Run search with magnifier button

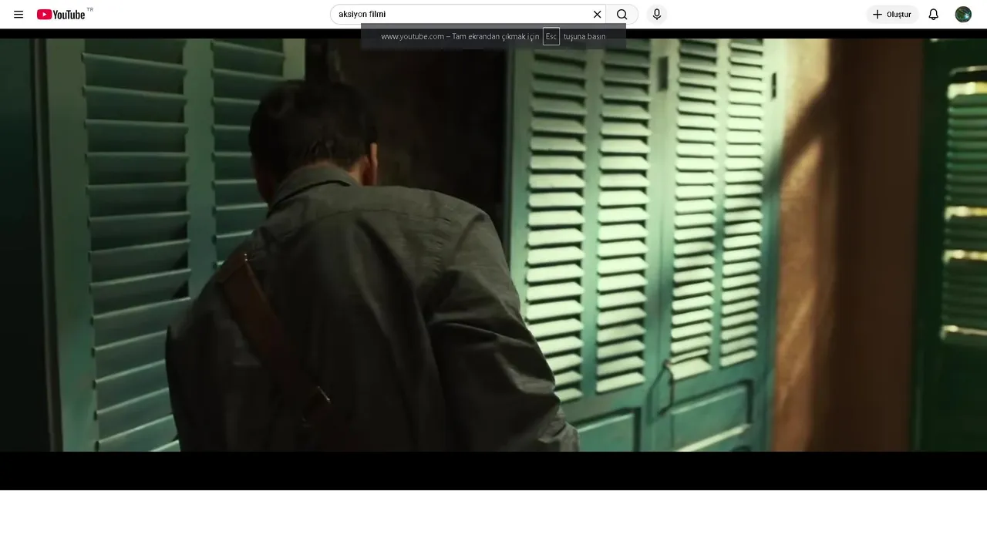622,15
